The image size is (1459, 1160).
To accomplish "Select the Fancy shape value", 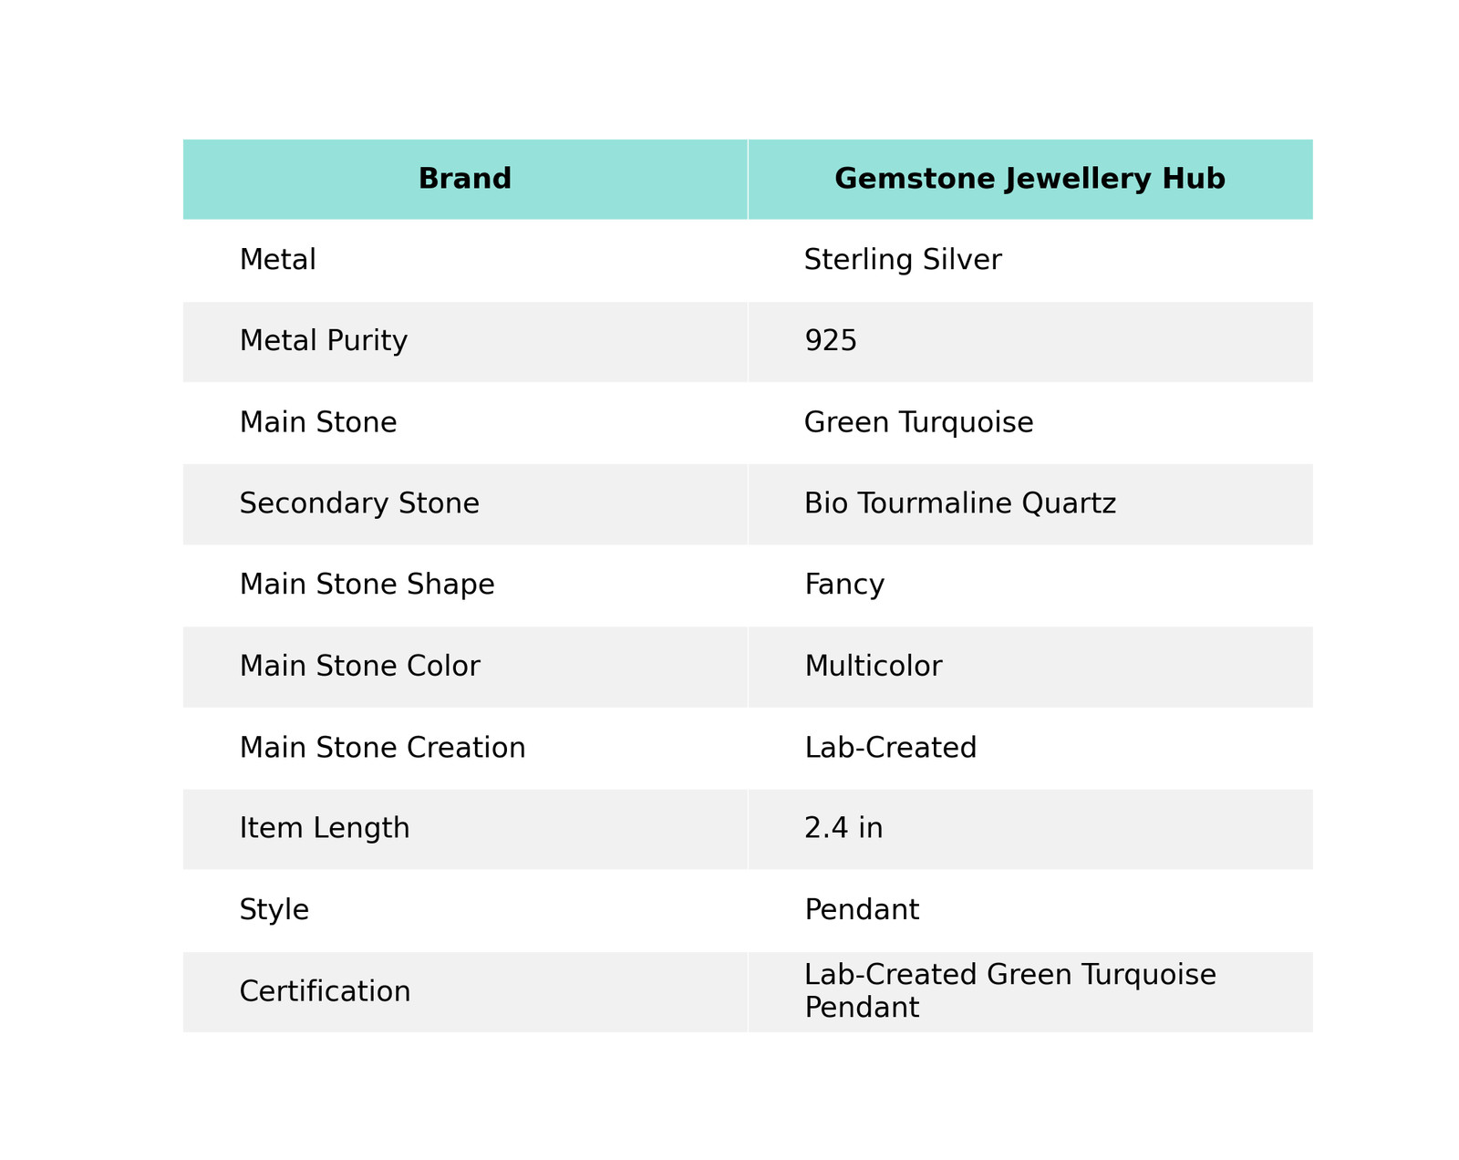I will click(x=844, y=585).
